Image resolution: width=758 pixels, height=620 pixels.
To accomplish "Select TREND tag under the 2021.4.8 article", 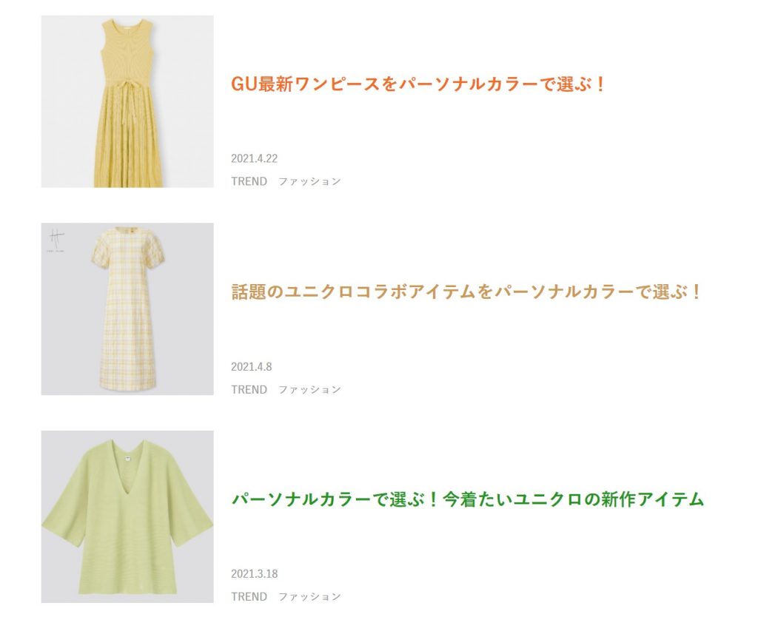I will [x=249, y=389].
